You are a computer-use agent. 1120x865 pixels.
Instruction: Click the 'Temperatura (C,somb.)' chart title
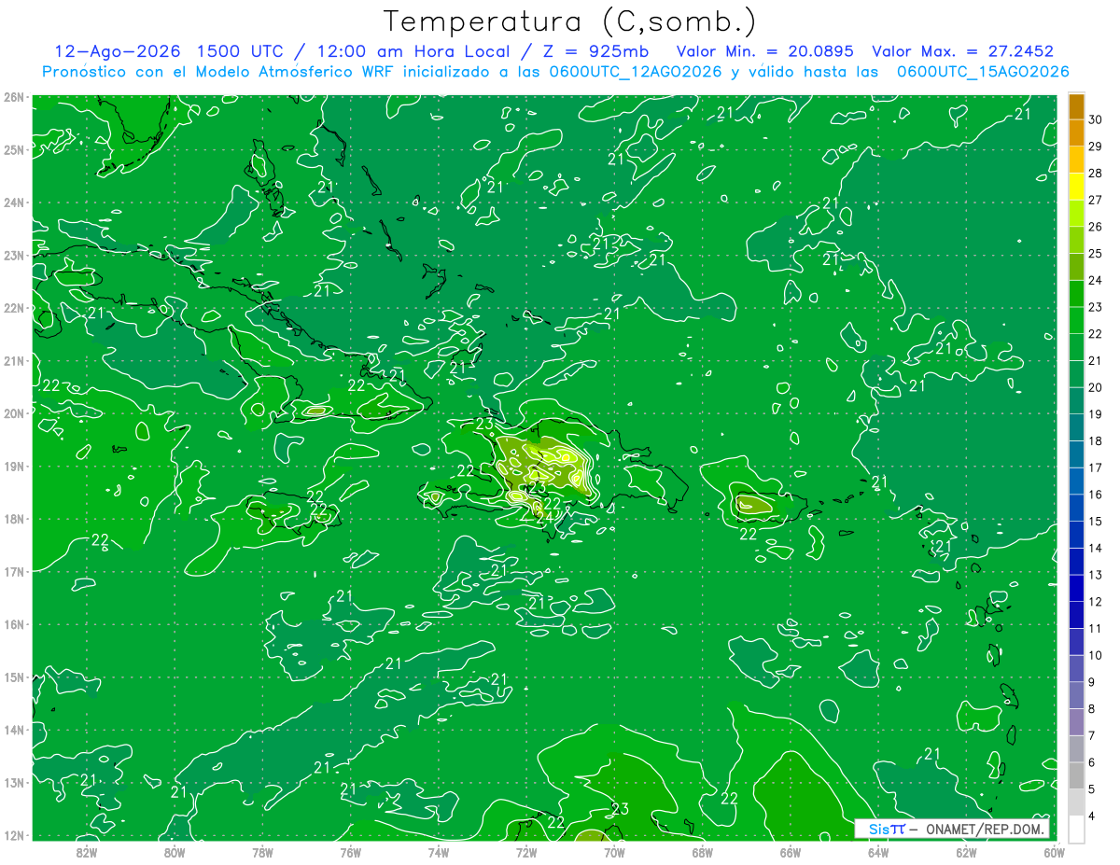coord(570,22)
